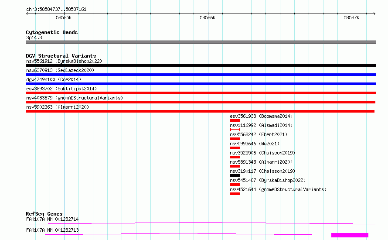Select the red nsv5993646 variant bar
The height and width of the screenshot is (240, 388).
[x=235, y=148]
